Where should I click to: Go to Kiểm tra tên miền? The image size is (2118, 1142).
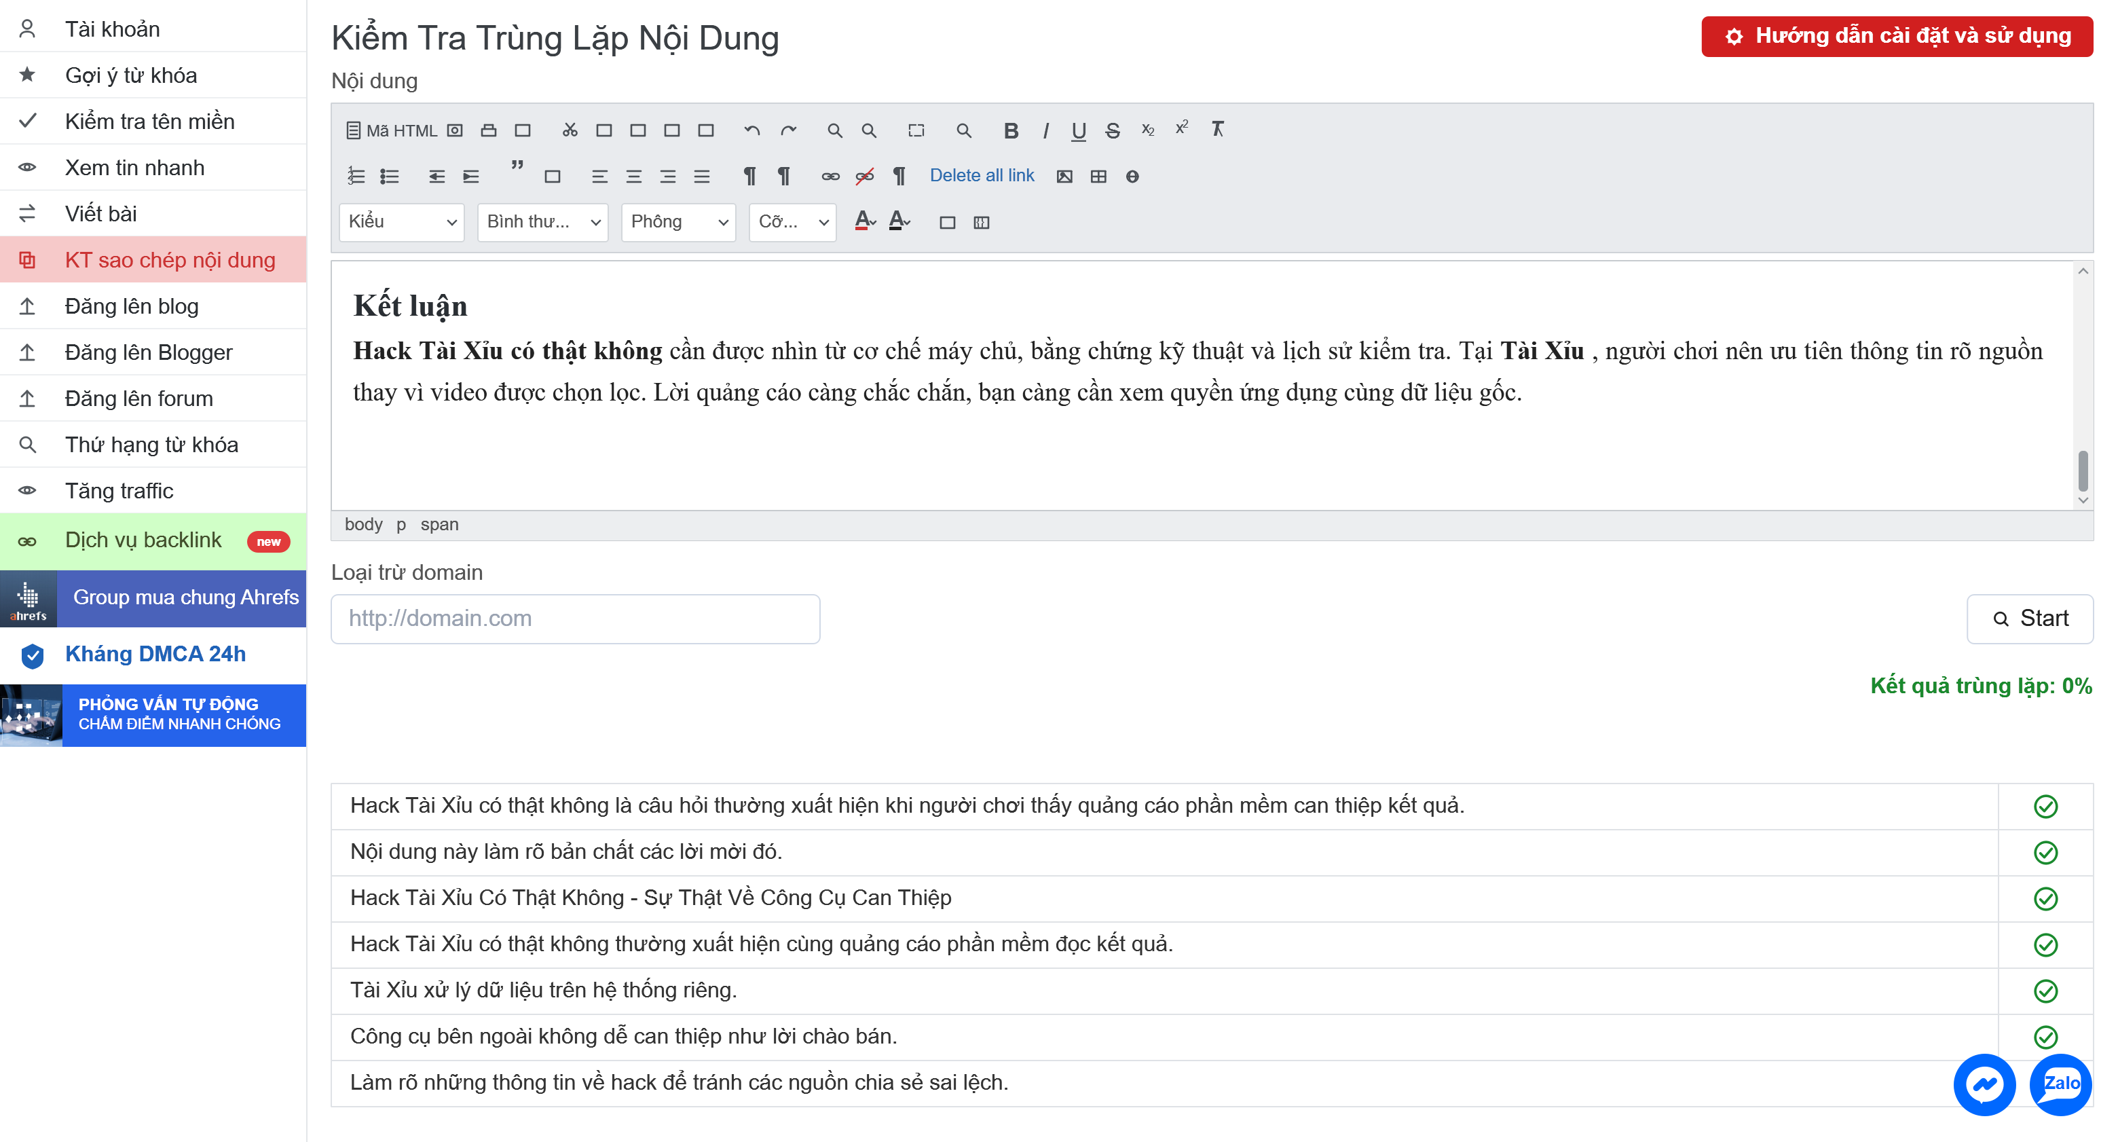point(153,121)
